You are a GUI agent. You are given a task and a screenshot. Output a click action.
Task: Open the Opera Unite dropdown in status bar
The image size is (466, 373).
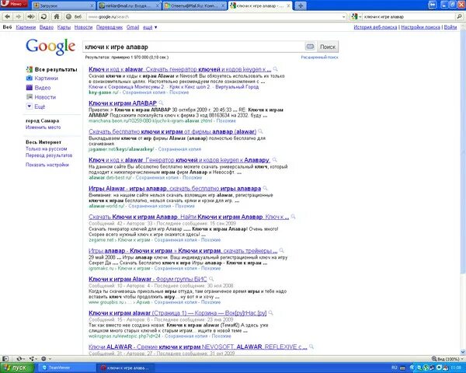[x=33, y=359]
